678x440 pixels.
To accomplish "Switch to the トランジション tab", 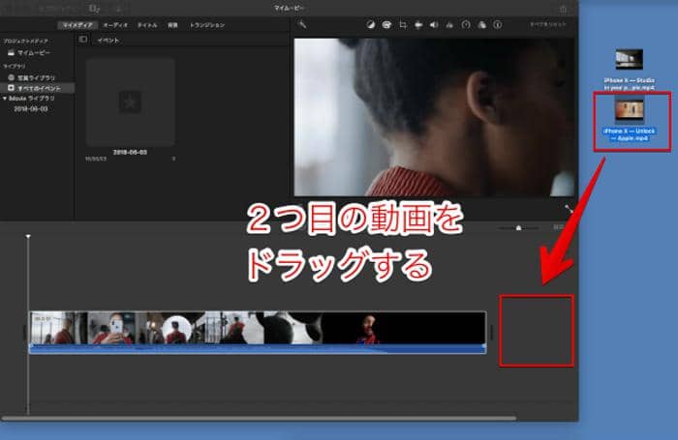I will 207,25.
